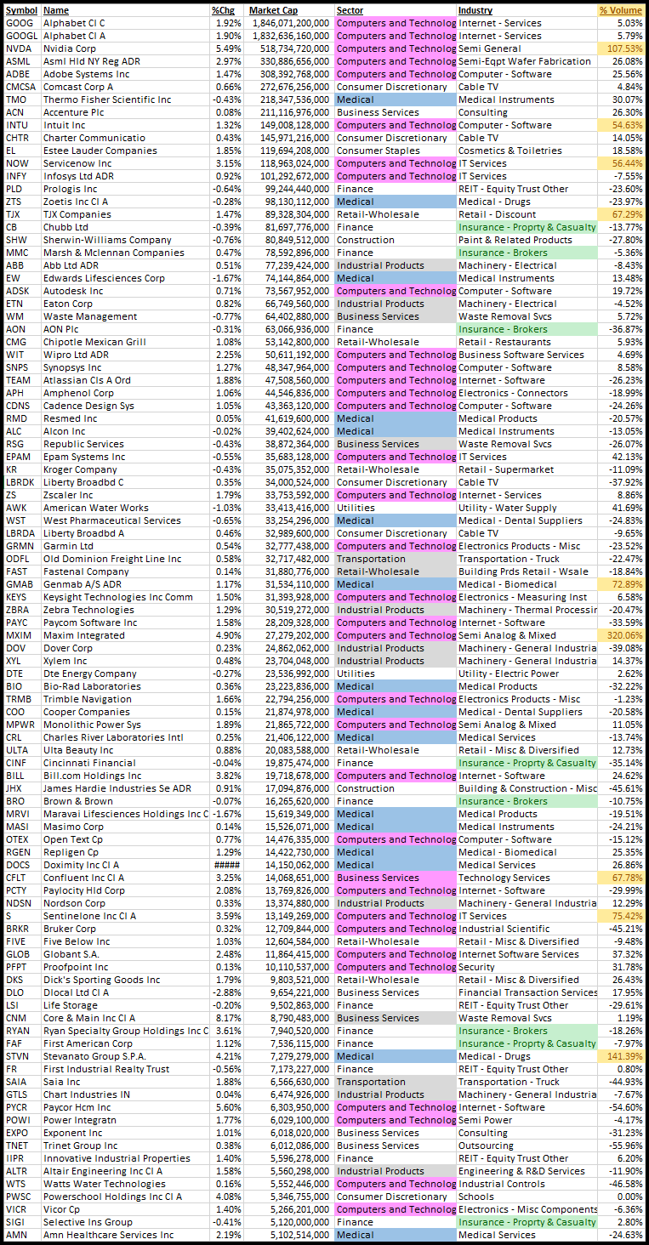This screenshot has height=1245, width=649.
Task: Select the Technology Services industry cell
Action: pyautogui.click(x=527, y=878)
